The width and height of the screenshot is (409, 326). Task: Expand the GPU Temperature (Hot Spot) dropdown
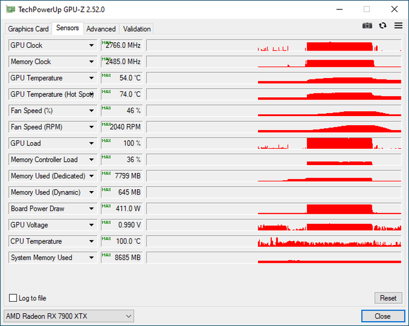point(92,94)
